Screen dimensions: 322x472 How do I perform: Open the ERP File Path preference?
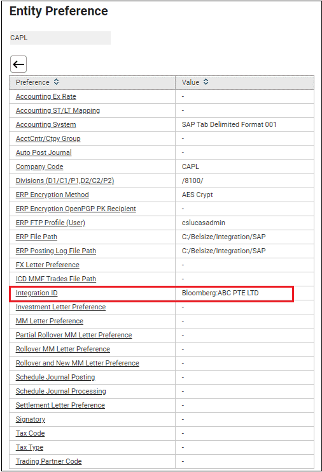36,237
